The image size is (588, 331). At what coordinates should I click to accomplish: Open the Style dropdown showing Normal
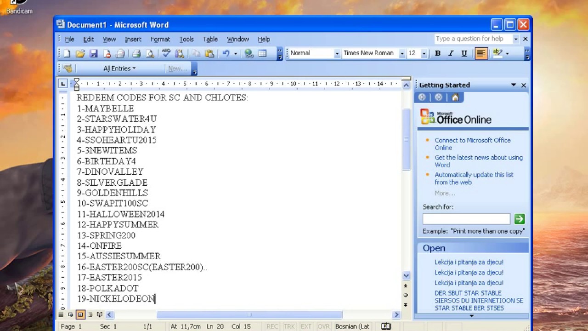[337, 53]
